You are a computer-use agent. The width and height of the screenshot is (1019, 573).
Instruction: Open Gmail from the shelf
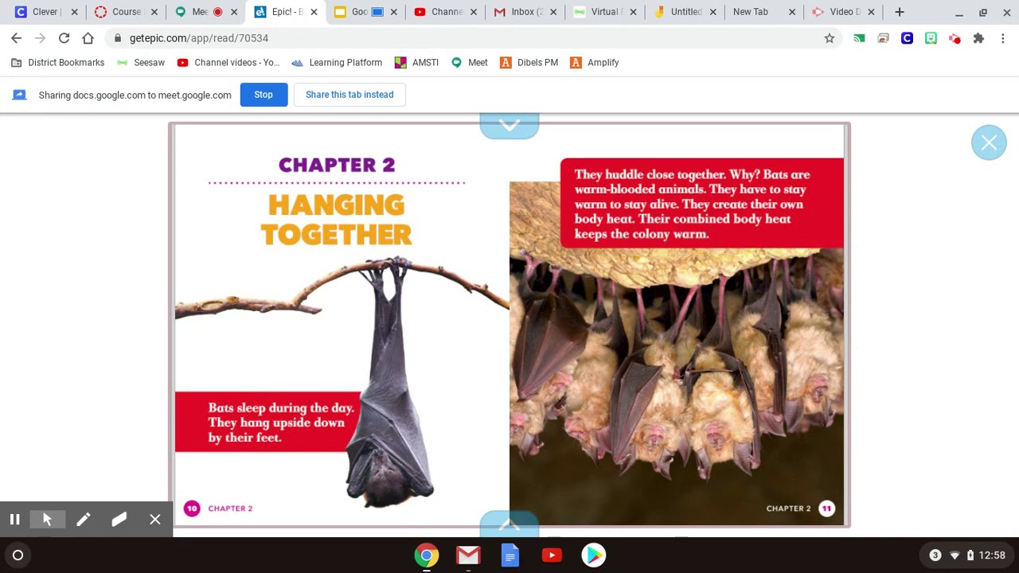pyautogui.click(x=468, y=555)
